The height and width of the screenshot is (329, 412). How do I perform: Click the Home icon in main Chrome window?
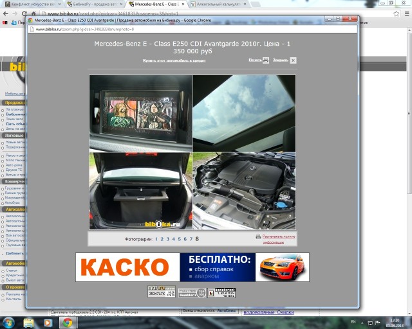coord(33,13)
